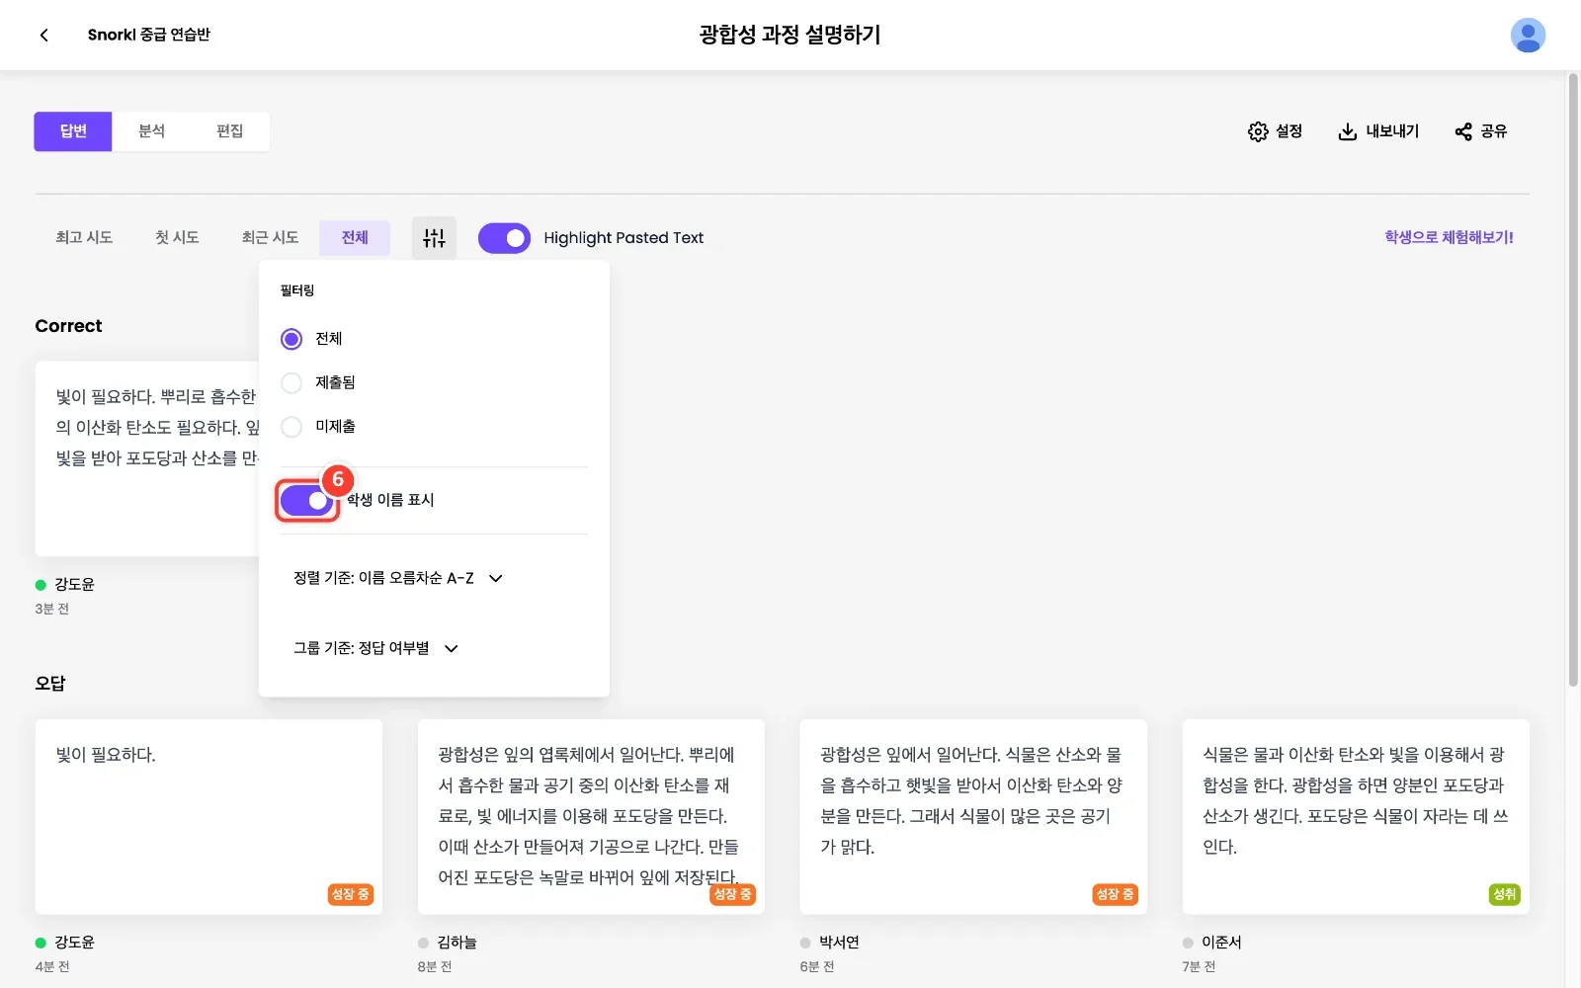
Task: Switch to the 답변 tab
Action: click(x=73, y=131)
